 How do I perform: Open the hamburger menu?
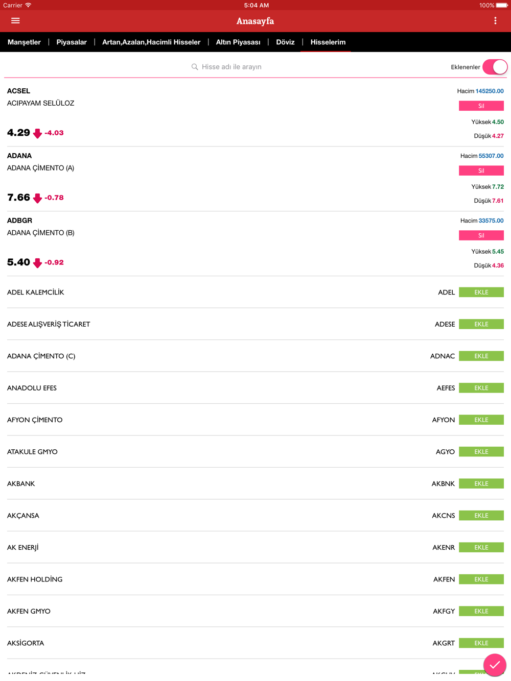(x=15, y=21)
